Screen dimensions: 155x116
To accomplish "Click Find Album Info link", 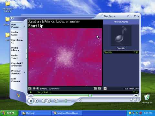I will point(121,22).
